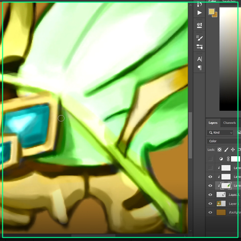This screenshot has height=241, width=241.
Task: Switch to the Channels tab
Action: click(x=229, y=123)
